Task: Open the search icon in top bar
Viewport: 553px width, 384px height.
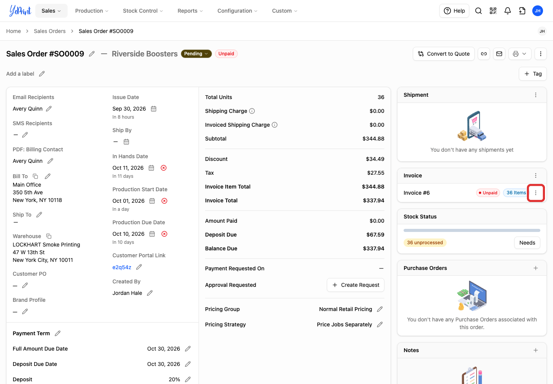Action: coord(478,11)
